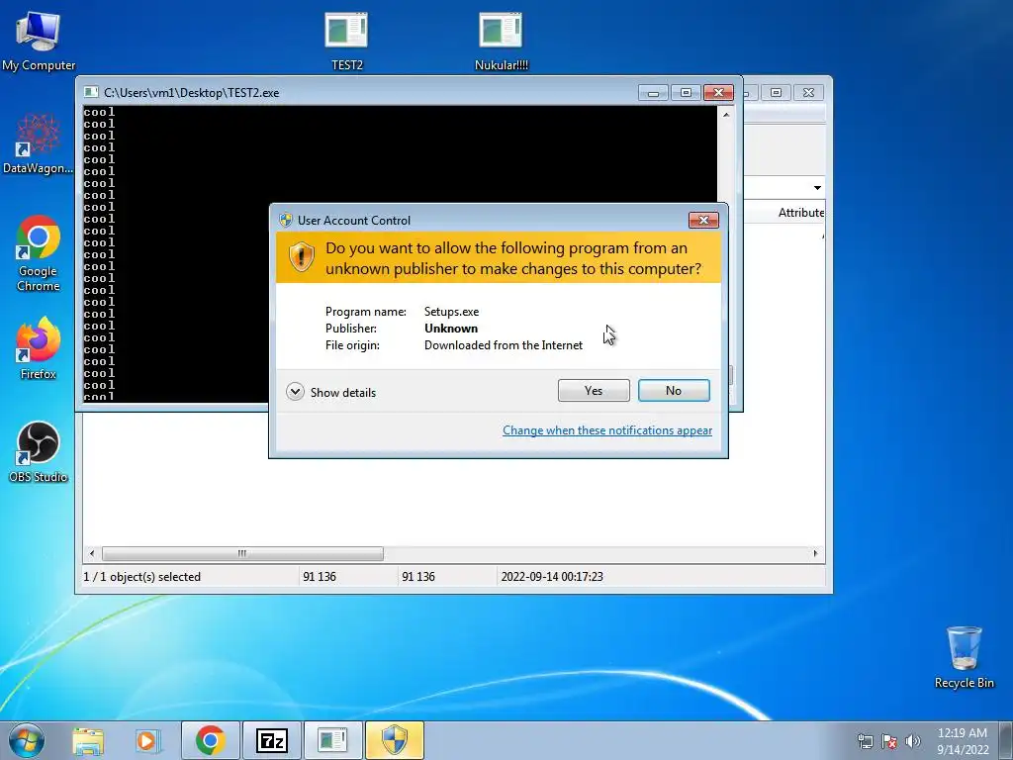This screenshot has width=1013, height=760.
Task: Launch Google Chrome from desktop shortcut
Action: (39, 252)
